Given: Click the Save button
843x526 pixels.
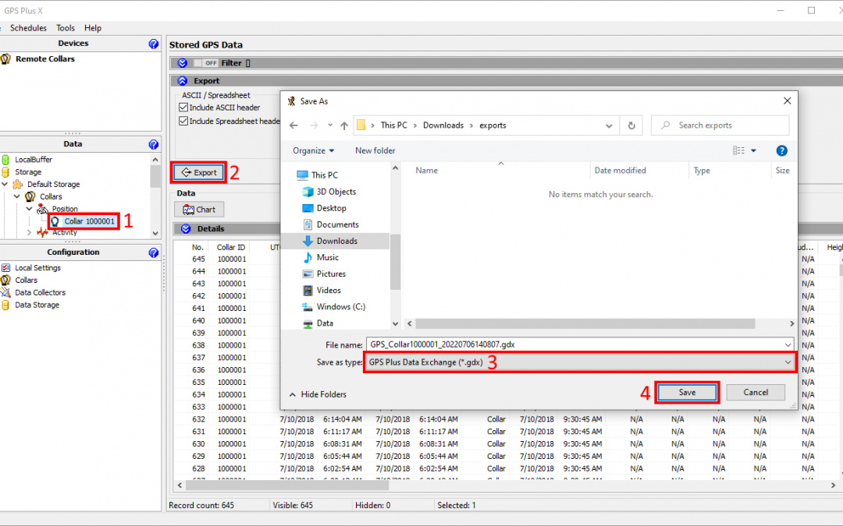Looking at the screenshot, I should coord(687,392).
